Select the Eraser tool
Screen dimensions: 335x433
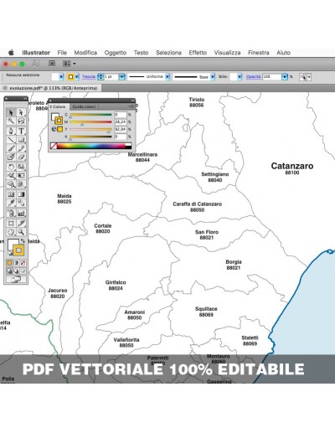click(x=21, y=157)
